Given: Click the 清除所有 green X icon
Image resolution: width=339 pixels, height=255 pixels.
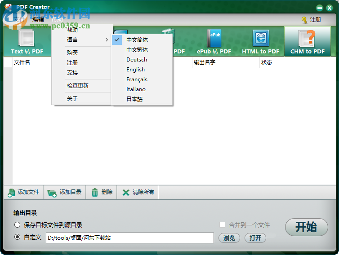Looking at the screenshot, I should [x=125, y=193].
